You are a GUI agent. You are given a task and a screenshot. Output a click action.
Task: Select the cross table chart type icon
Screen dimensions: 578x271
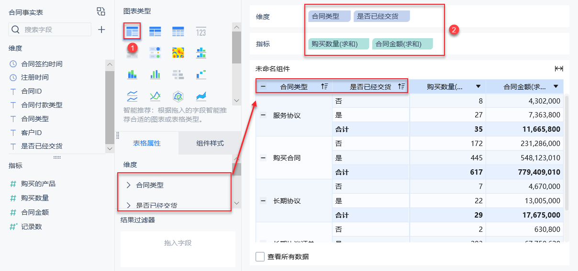[155, 32]
